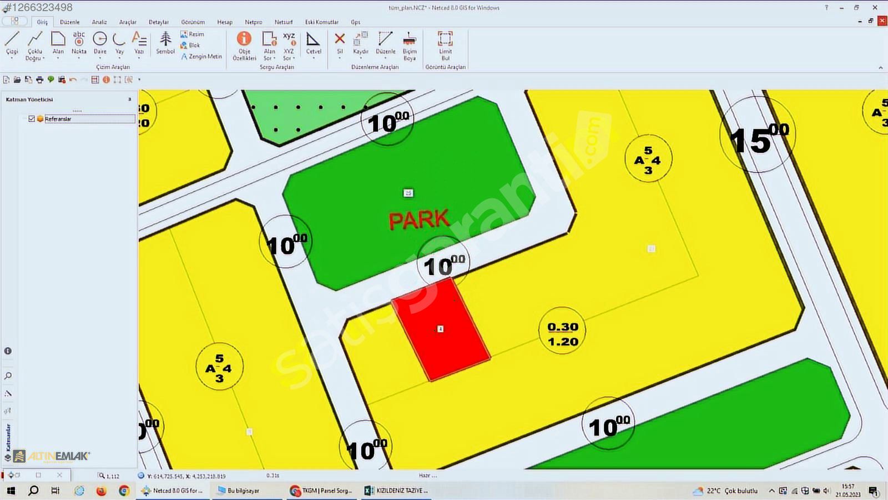
Task: Open Obje Özellikleri info tool
Action: 244,44
